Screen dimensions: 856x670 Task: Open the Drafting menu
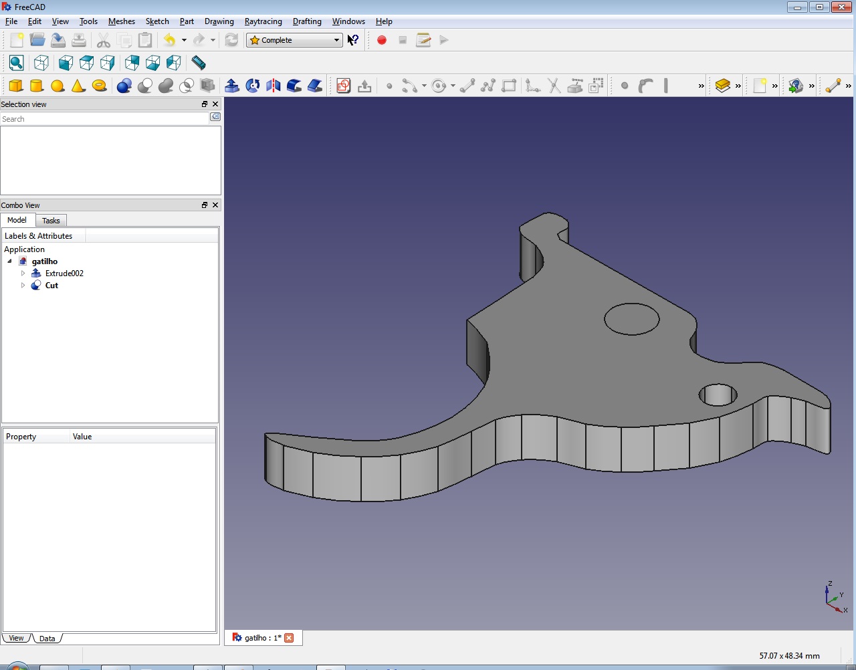pyautogui.click(x=307, y=21)
